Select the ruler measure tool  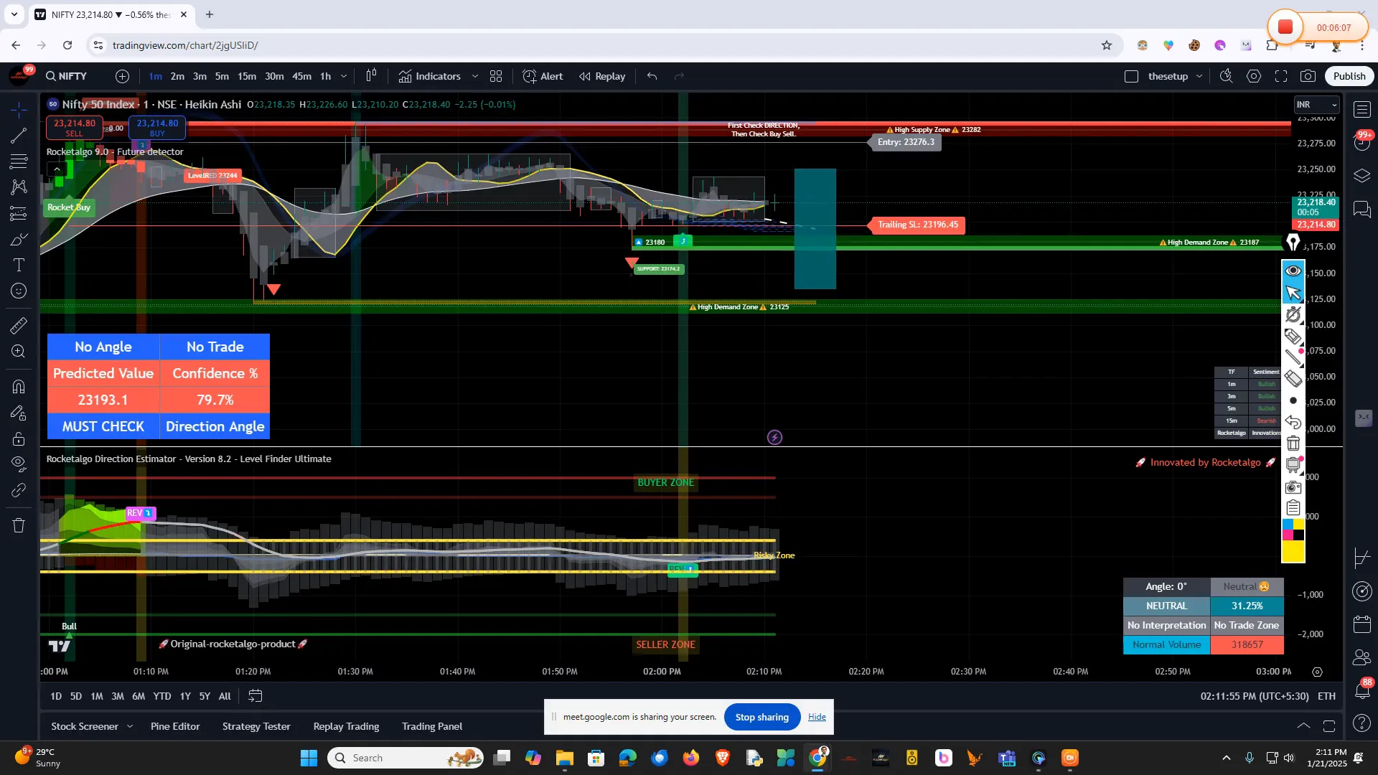click(19, 326)
